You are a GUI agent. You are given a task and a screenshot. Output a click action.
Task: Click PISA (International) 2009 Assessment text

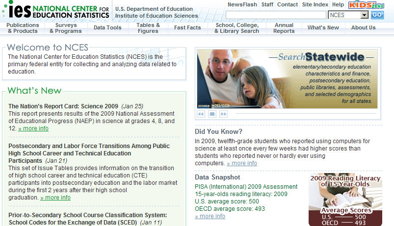click(x=246, y=187)
